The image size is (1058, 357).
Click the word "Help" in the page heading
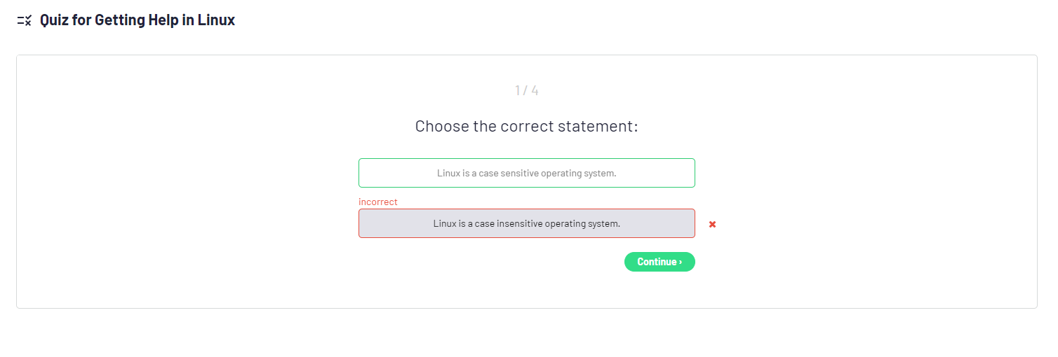pos(163,20)
